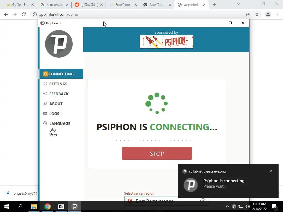
Task: Click the browser back arrow
Action: point(6,14)
